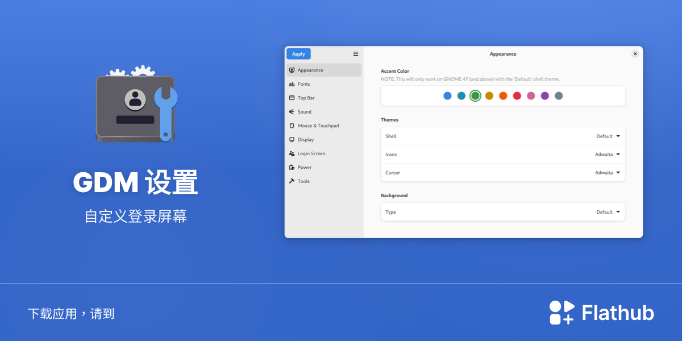Choose the teal accent color
The height and width of the screenshot is (341, 682).
point(461,95)
